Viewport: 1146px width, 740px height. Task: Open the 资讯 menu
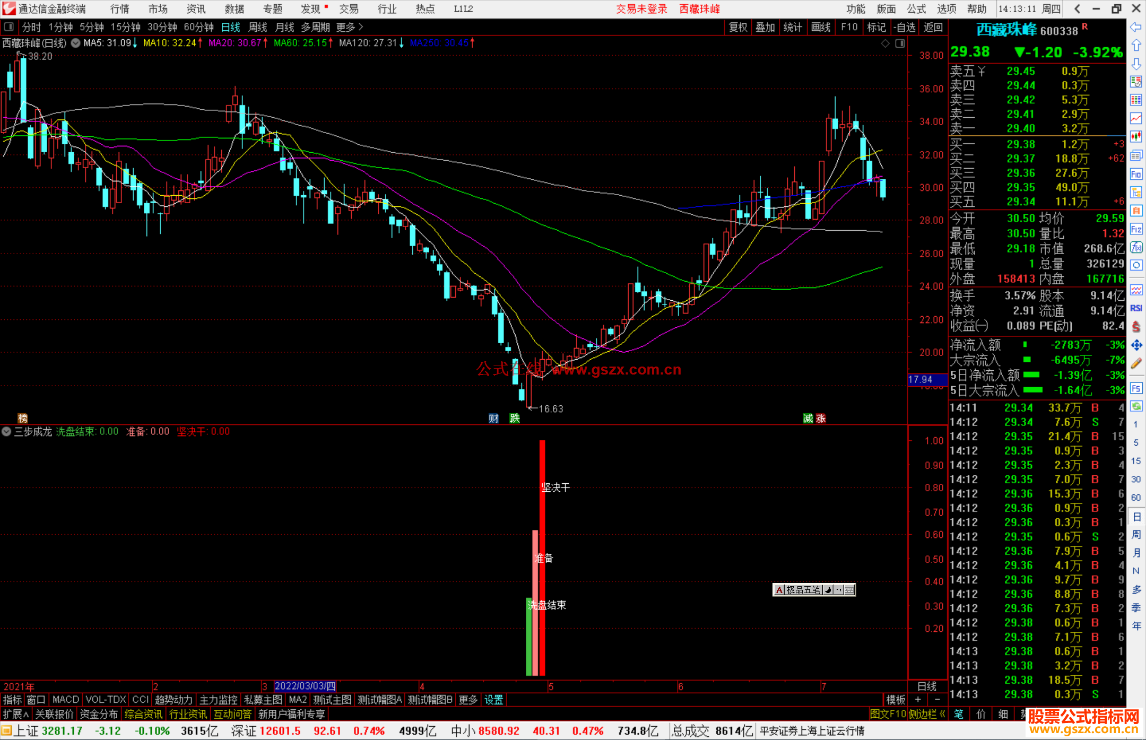[x=196, y=9]
